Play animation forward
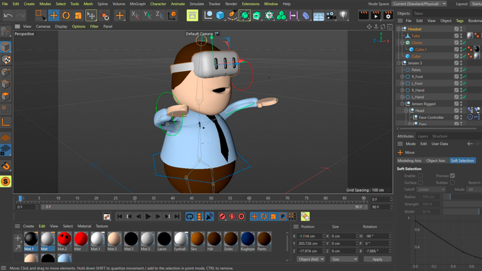 point(148,216)
